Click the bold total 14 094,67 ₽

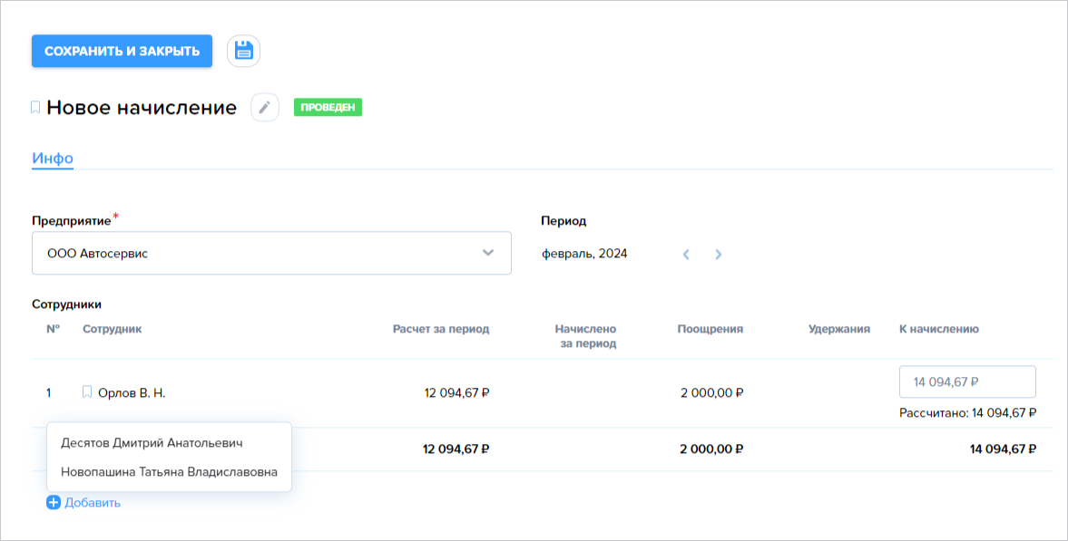point(1004,449)
